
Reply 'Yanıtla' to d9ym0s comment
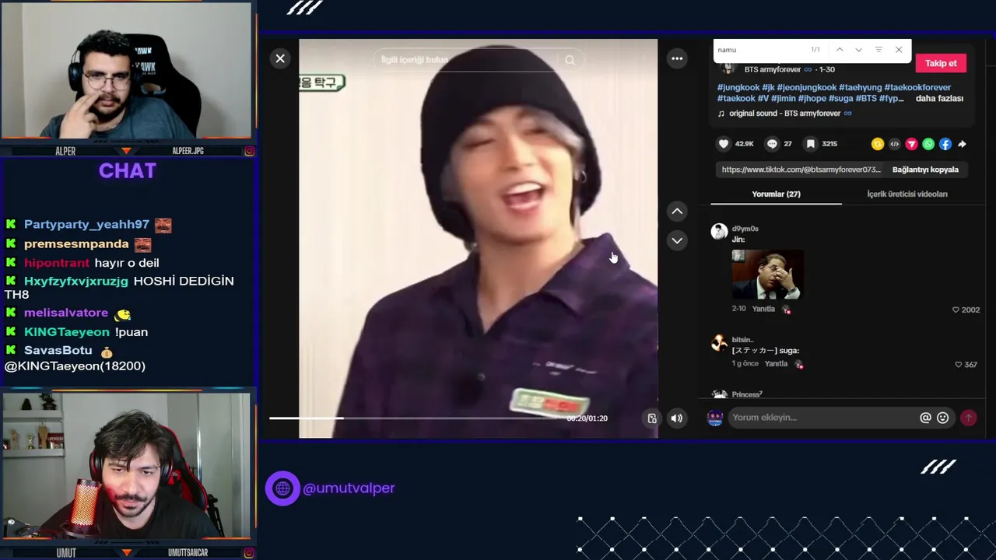(x=763, y=310)
